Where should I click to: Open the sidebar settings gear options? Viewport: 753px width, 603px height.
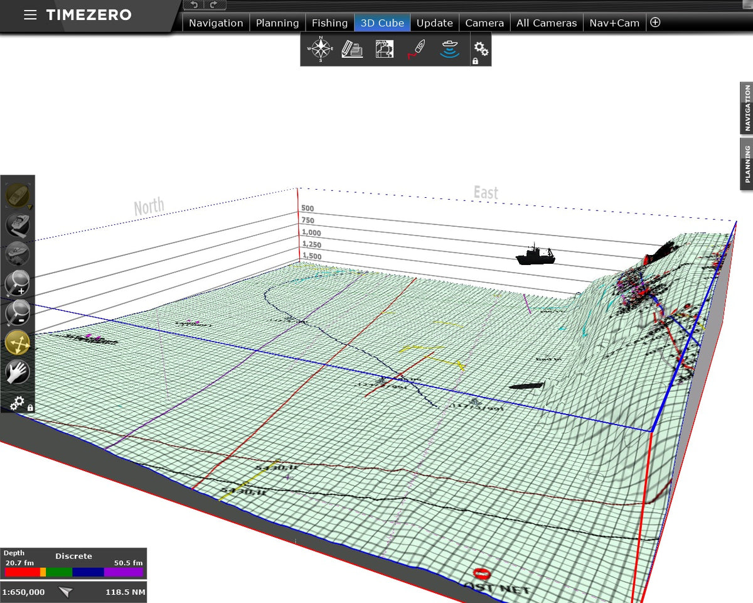point(16,403)
